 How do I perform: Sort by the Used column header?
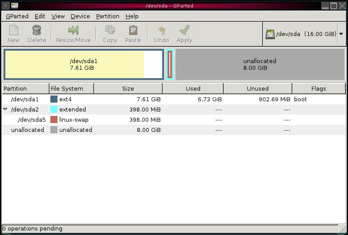tap(193, 88)
